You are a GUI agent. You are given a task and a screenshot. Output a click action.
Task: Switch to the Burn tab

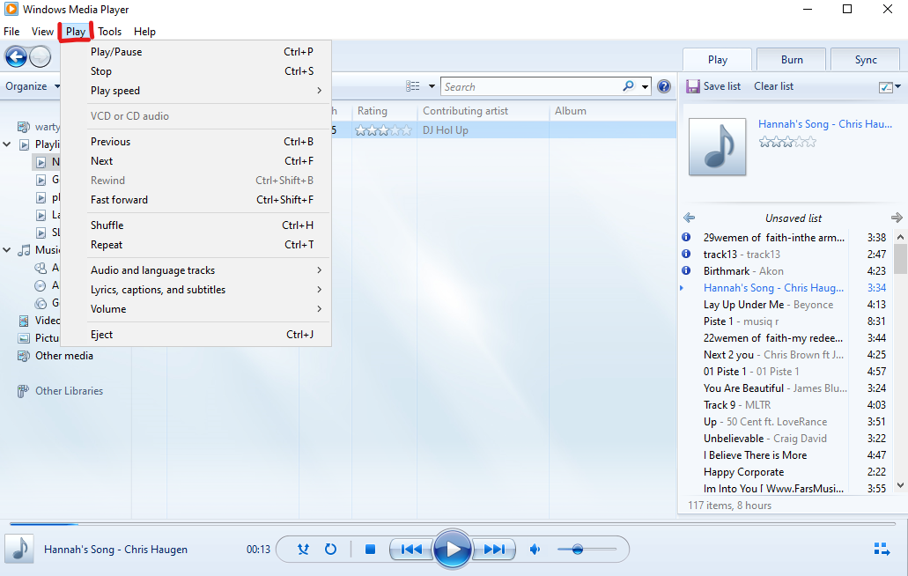coord(792,60)
